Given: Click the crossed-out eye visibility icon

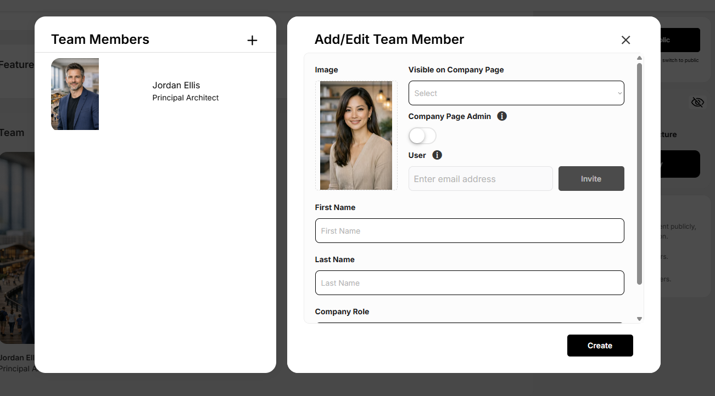Looking at the screenshot, I should [x=697, y=103].
